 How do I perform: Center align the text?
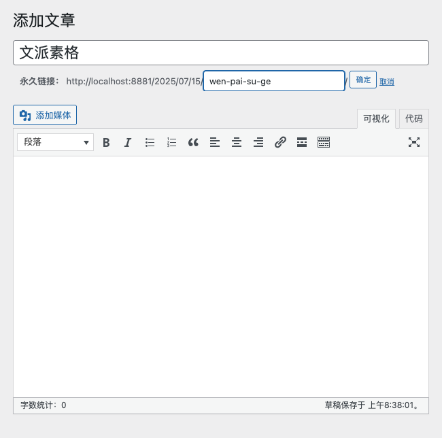(x=237, y=142)
